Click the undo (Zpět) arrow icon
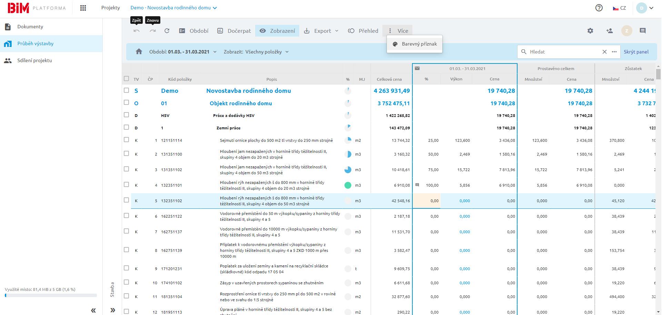The image size is (662, 315). click(137, 31)
